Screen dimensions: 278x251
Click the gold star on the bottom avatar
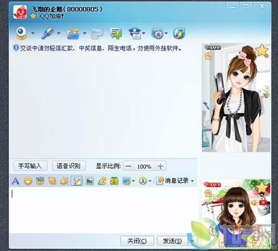[262, 188]
